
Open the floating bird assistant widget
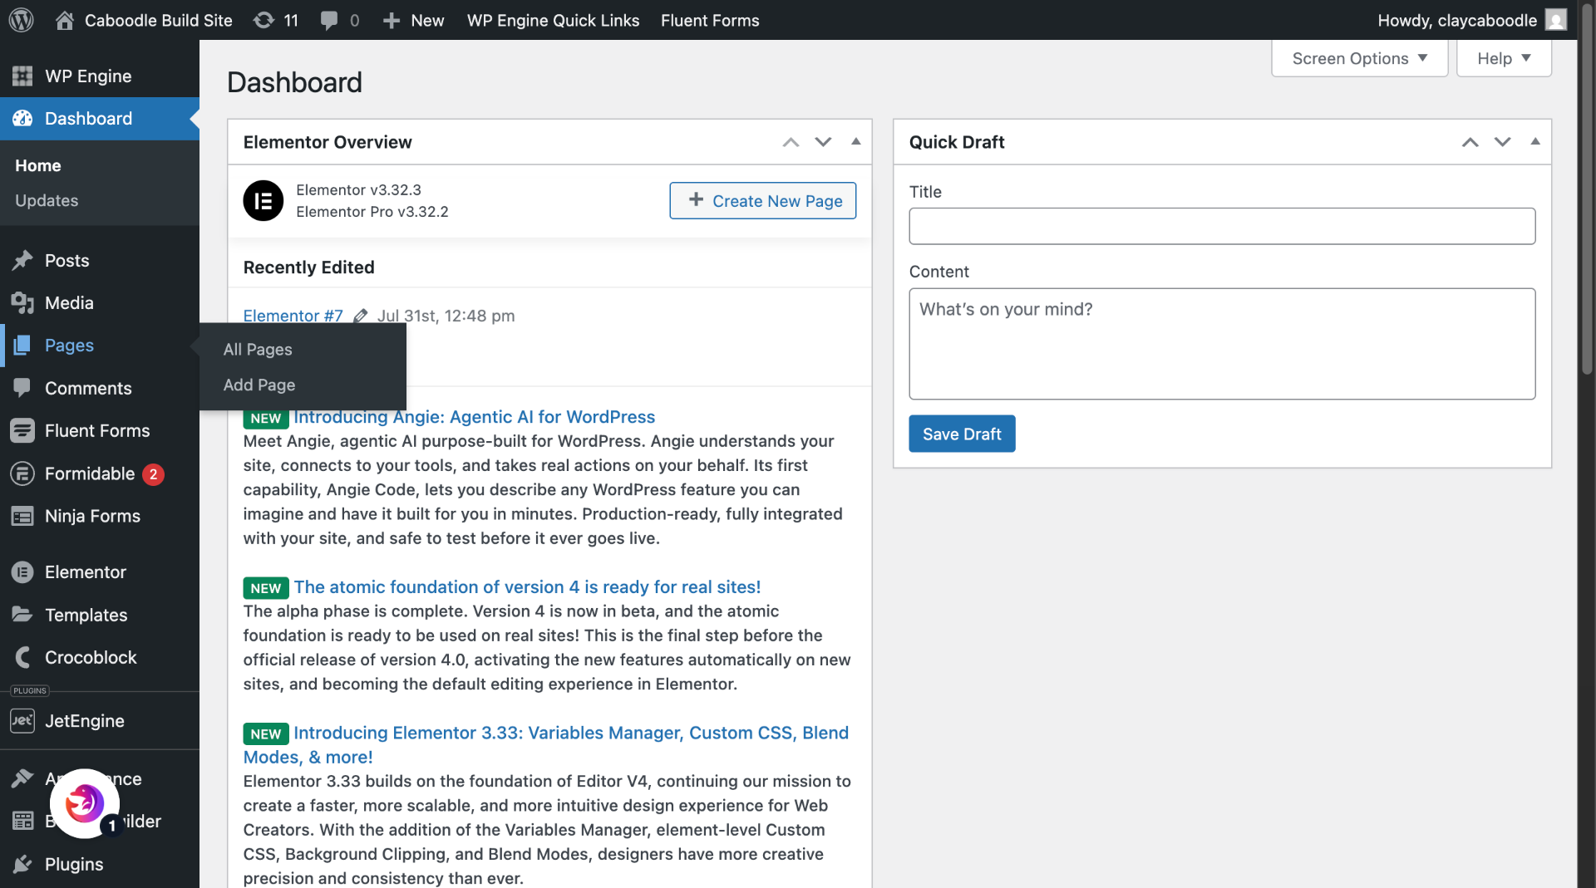[x=85, y=803]
